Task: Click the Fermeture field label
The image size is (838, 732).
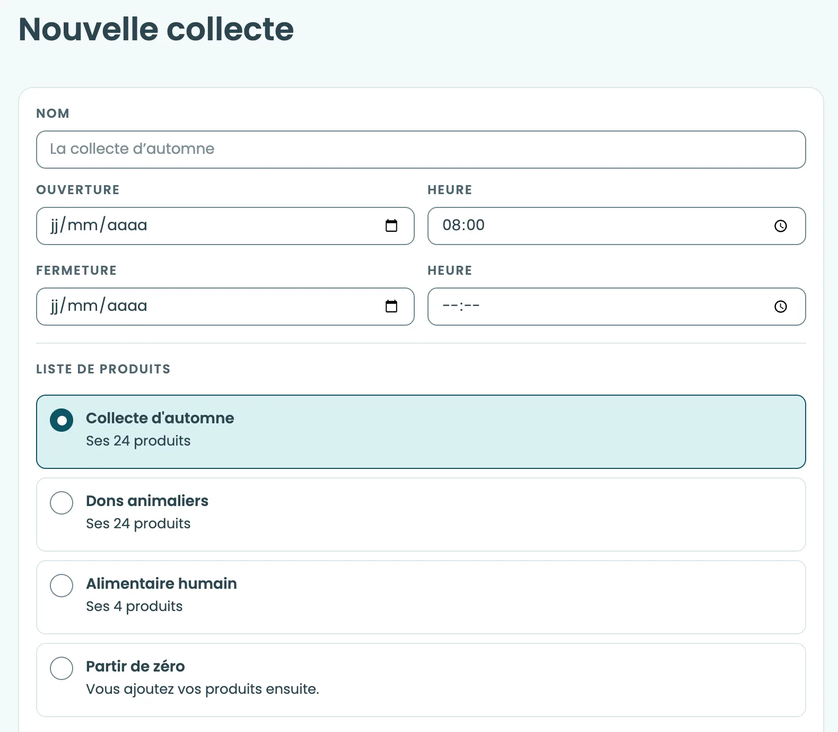Action: click(x=76, y=271)
